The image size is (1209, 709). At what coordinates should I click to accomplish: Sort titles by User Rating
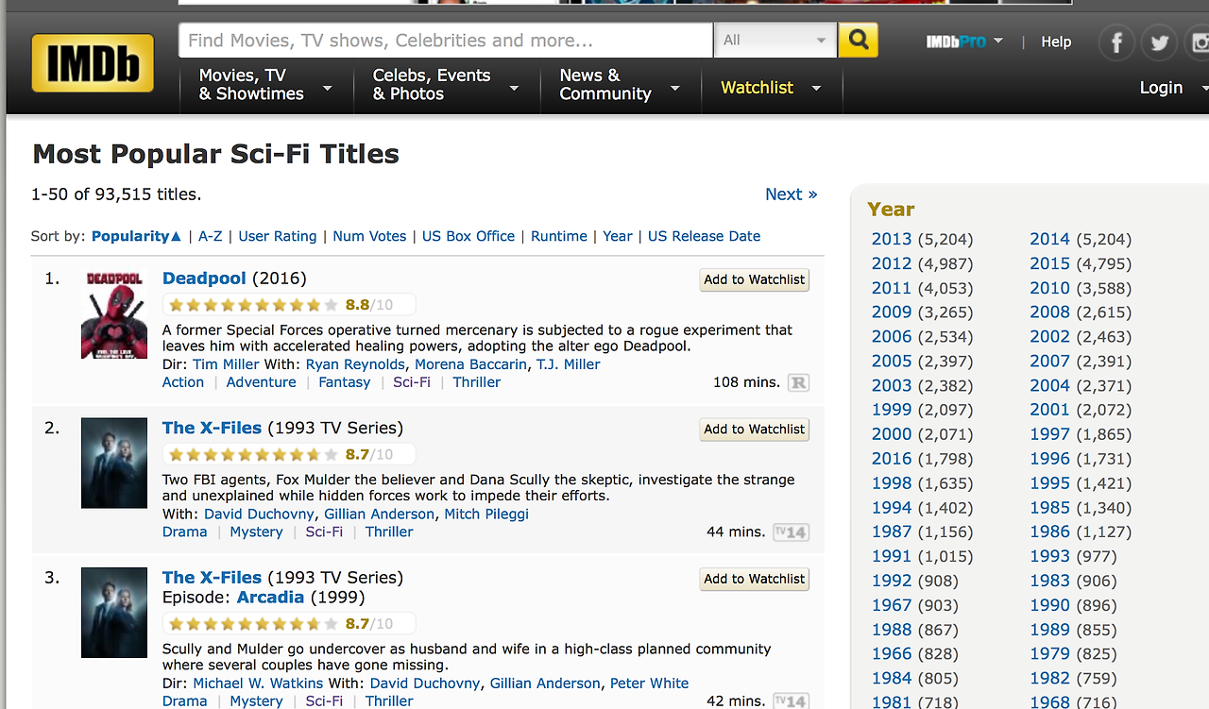[x=277, y=236]
